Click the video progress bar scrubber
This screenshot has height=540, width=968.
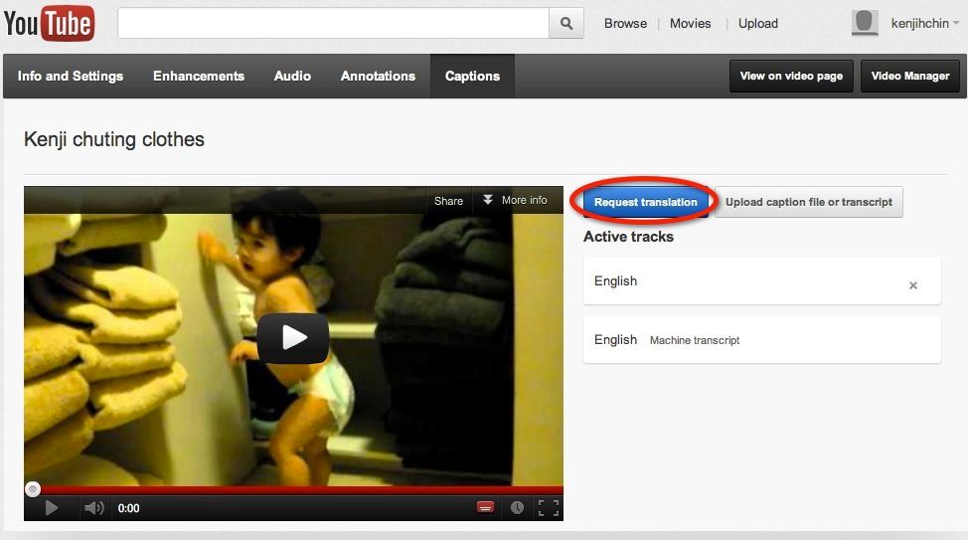33,488
